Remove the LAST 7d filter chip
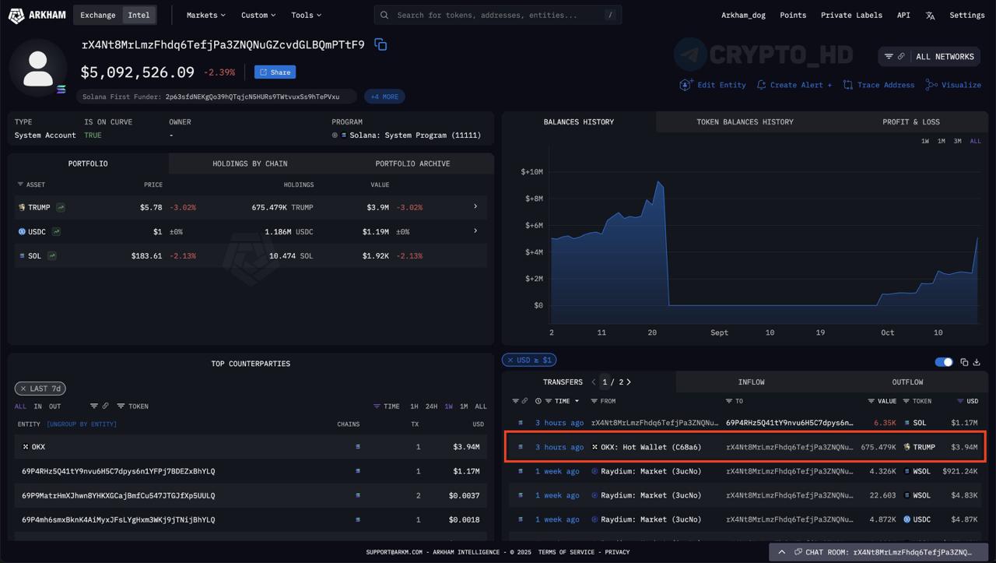The height and width of the screenshot is (563, 996). 23,389
